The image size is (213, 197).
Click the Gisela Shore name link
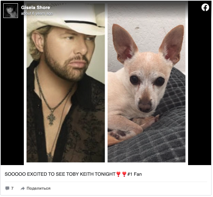tap(36, 8)
